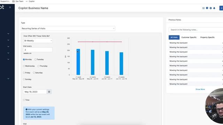Click the +3 weeks blue bar
Image resolution: width=223 pixels, height=125 pixels.
107,63
